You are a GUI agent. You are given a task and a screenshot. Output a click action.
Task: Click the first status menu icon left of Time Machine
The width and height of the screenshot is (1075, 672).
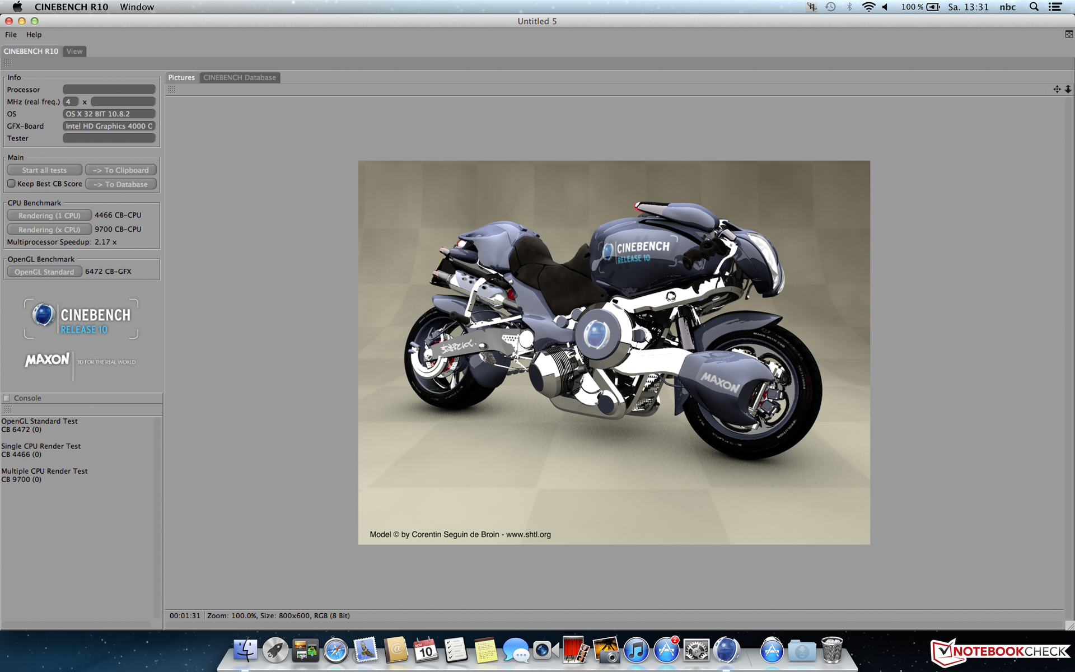(811, 7)
